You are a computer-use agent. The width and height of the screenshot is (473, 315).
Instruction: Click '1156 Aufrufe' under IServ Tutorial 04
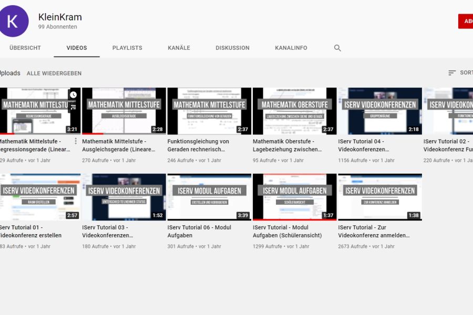[x=353, y=160]
